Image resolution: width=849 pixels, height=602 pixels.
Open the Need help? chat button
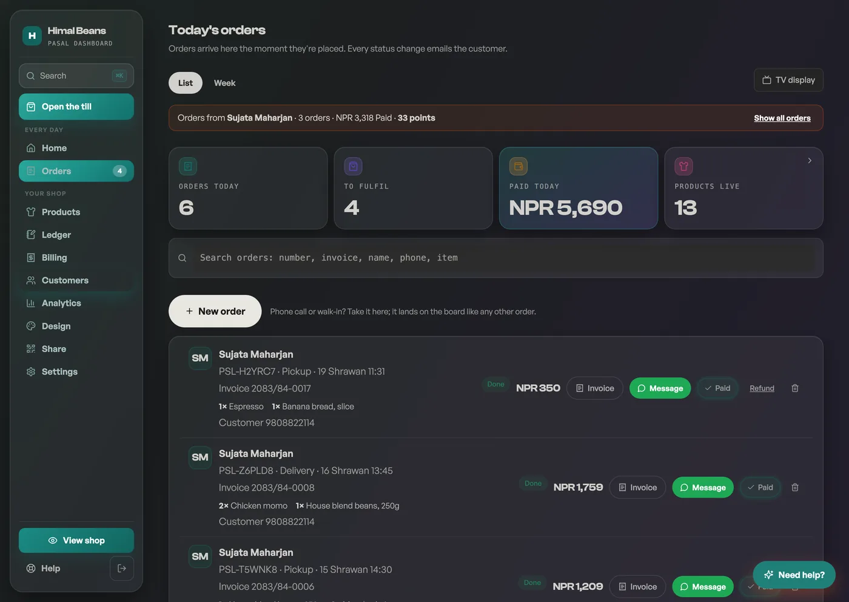tap(794, 575)
